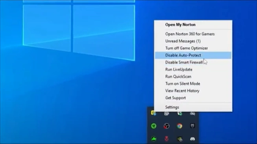
Task: Open Epic Games Launcher tray icon
Action: click(x=192, y=126)
